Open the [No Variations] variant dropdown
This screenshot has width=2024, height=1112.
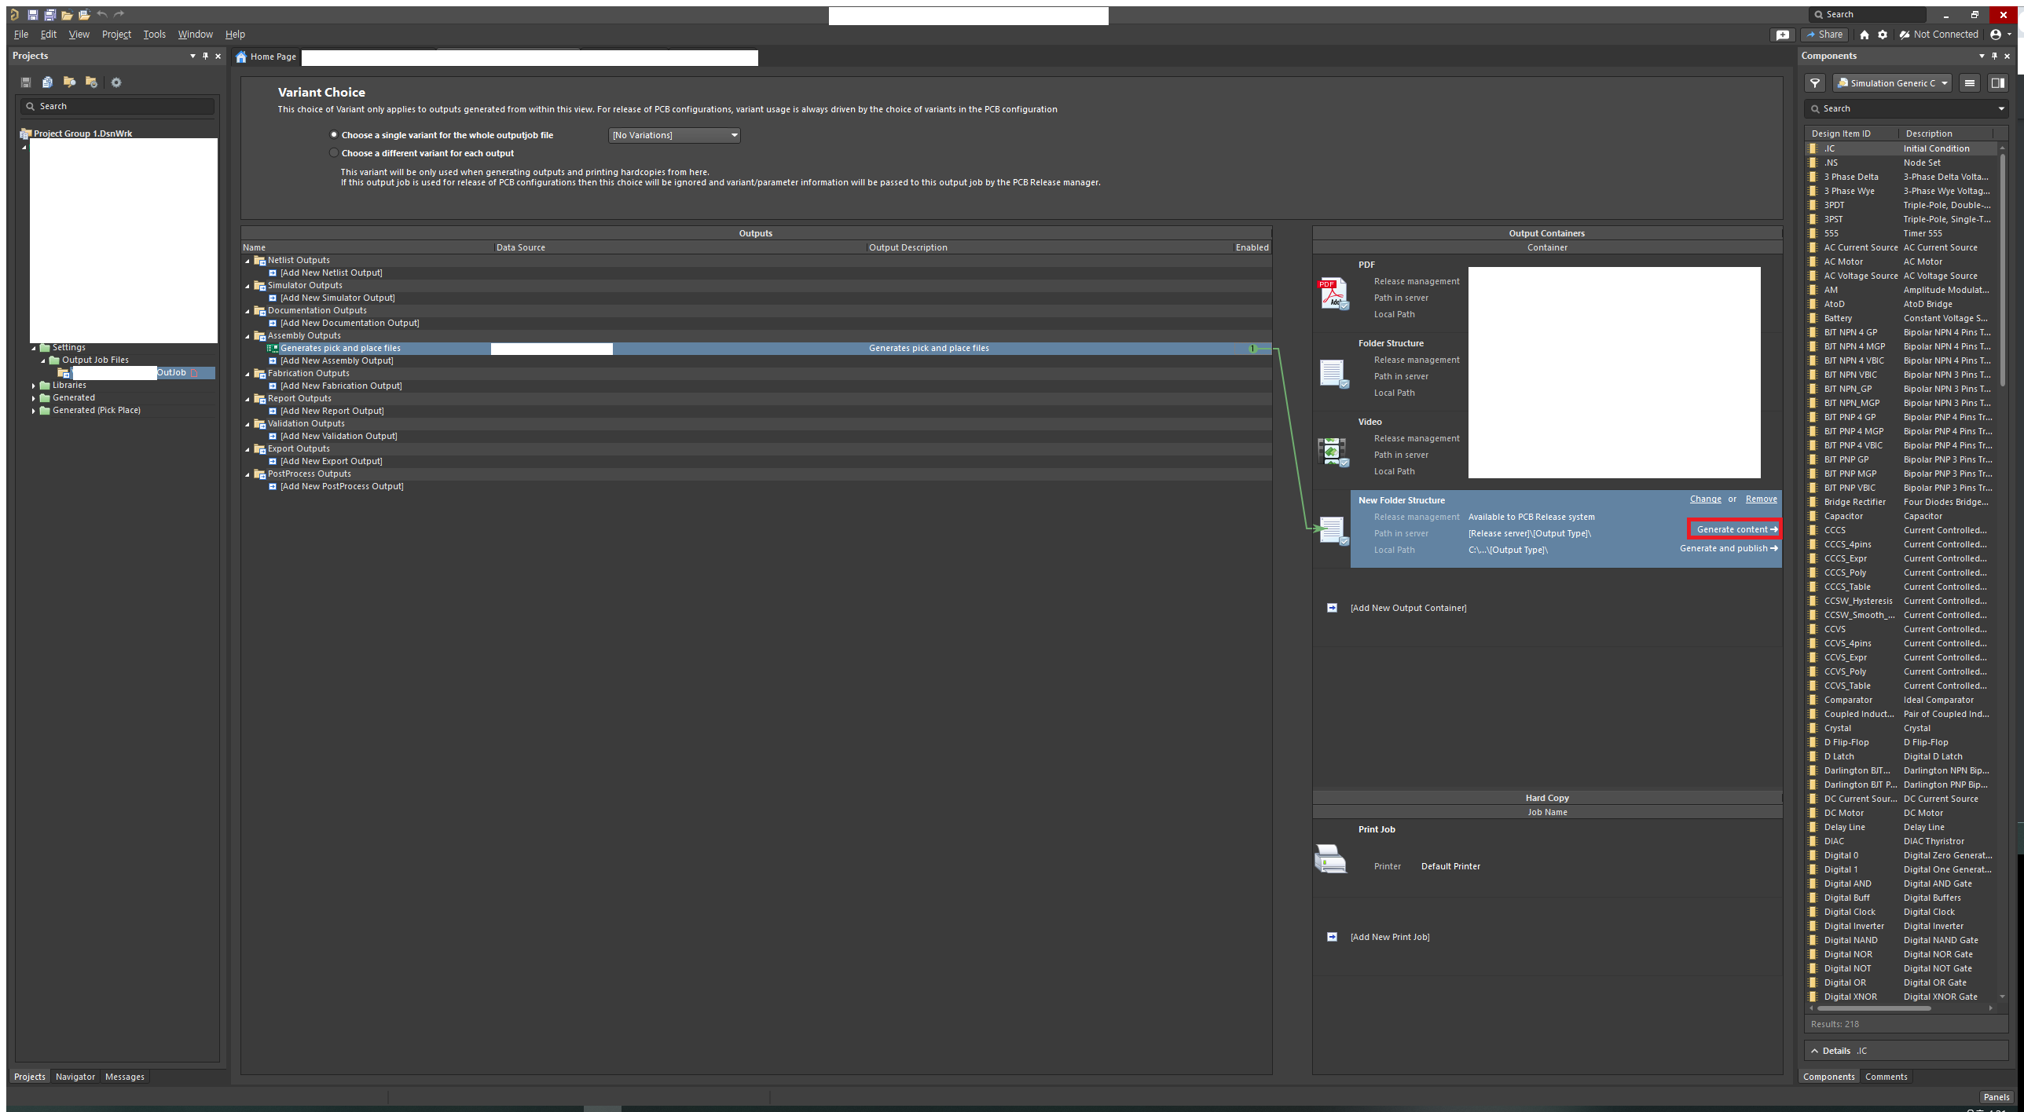coord(675,135)
